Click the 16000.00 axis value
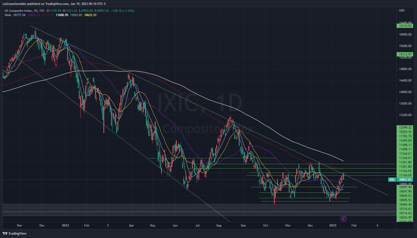Image resolution: width=417 pixels, height=238 pixels. coord(405,35)
